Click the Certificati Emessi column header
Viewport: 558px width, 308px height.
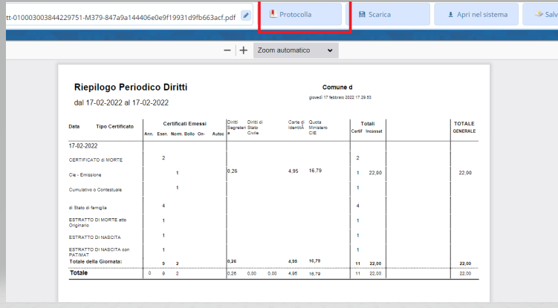[185, 123]
